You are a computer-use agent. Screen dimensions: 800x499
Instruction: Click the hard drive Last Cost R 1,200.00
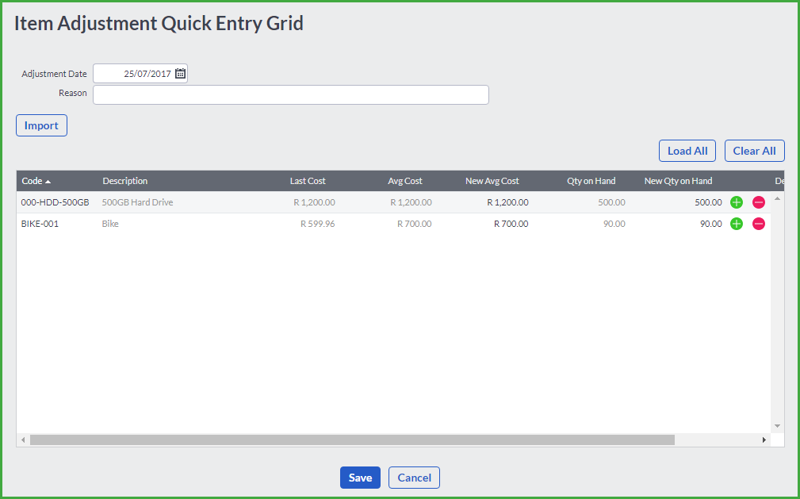314,202
